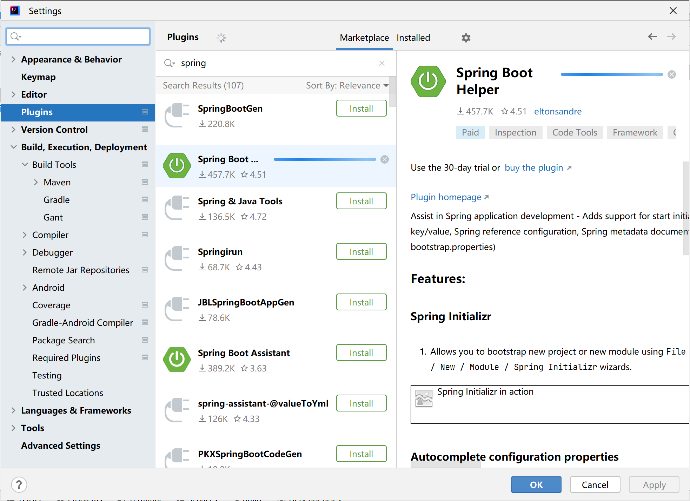The width and height of the screenshot is (690, 501).
Task: Select the SpringBootGen plugin icon
Action: [x=177, y=115]
